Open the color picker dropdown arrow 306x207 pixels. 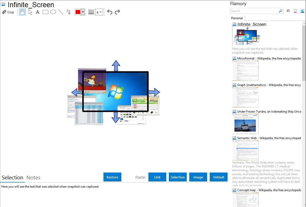83,12
